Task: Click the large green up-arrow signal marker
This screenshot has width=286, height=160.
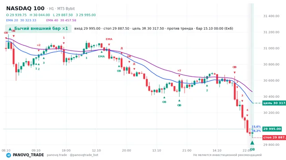Action: coord(252,143)
